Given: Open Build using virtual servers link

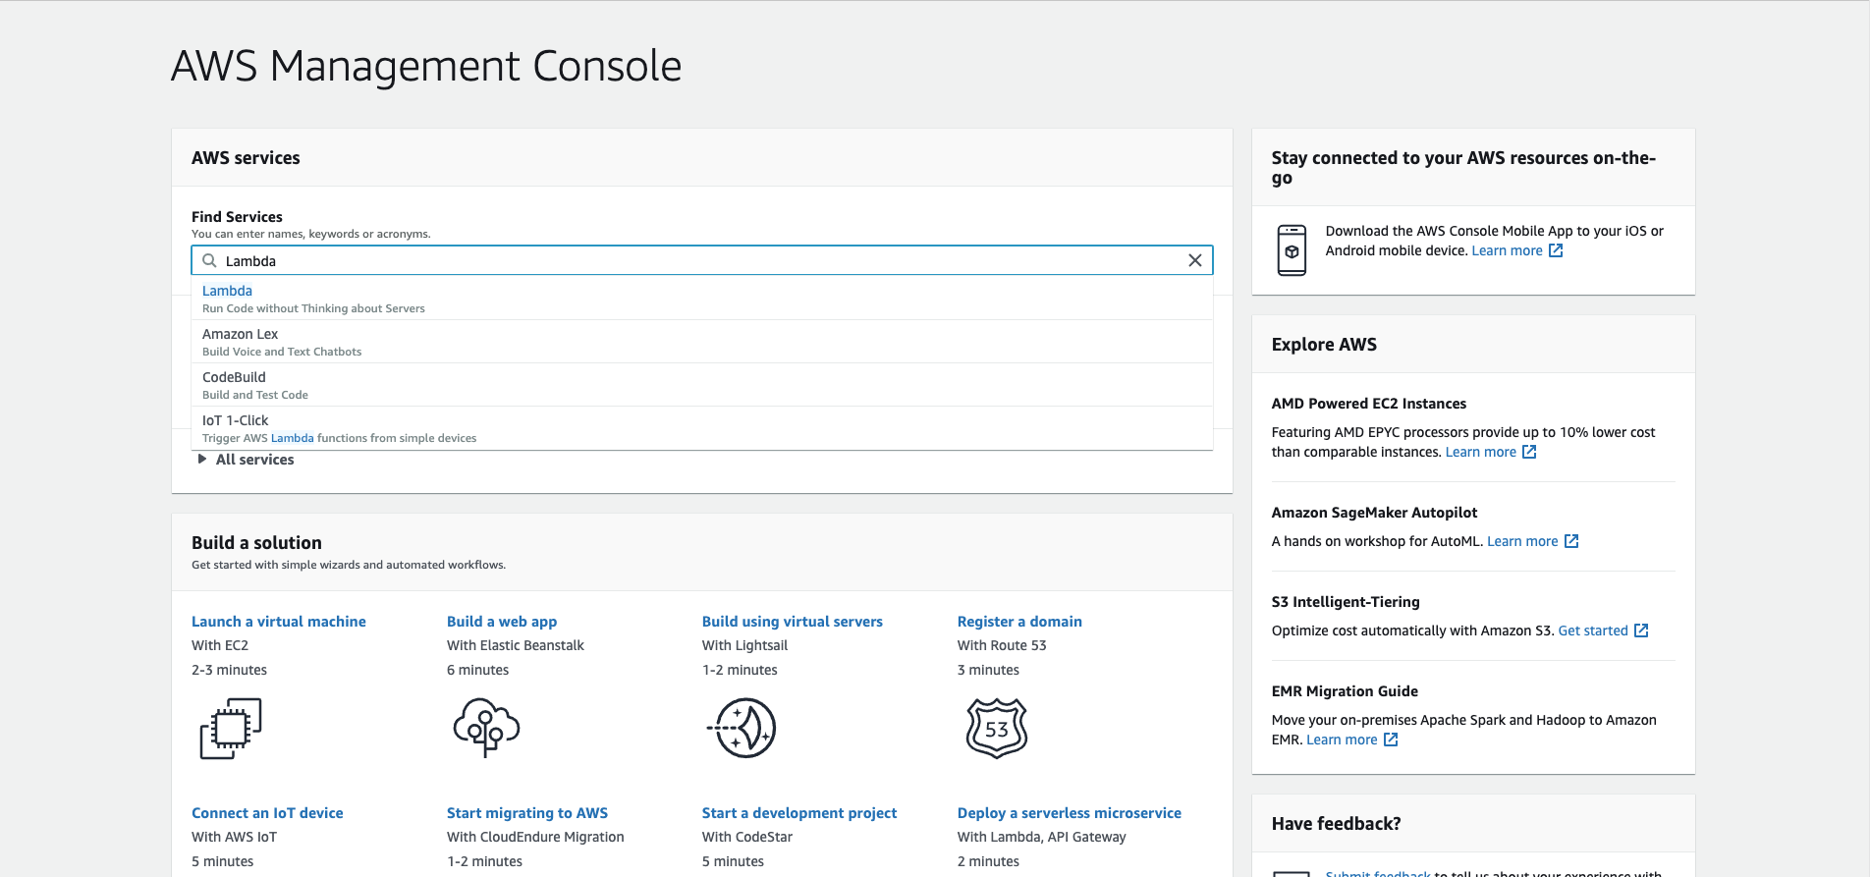Looking at the screenshot, I should tap(793, 622).
